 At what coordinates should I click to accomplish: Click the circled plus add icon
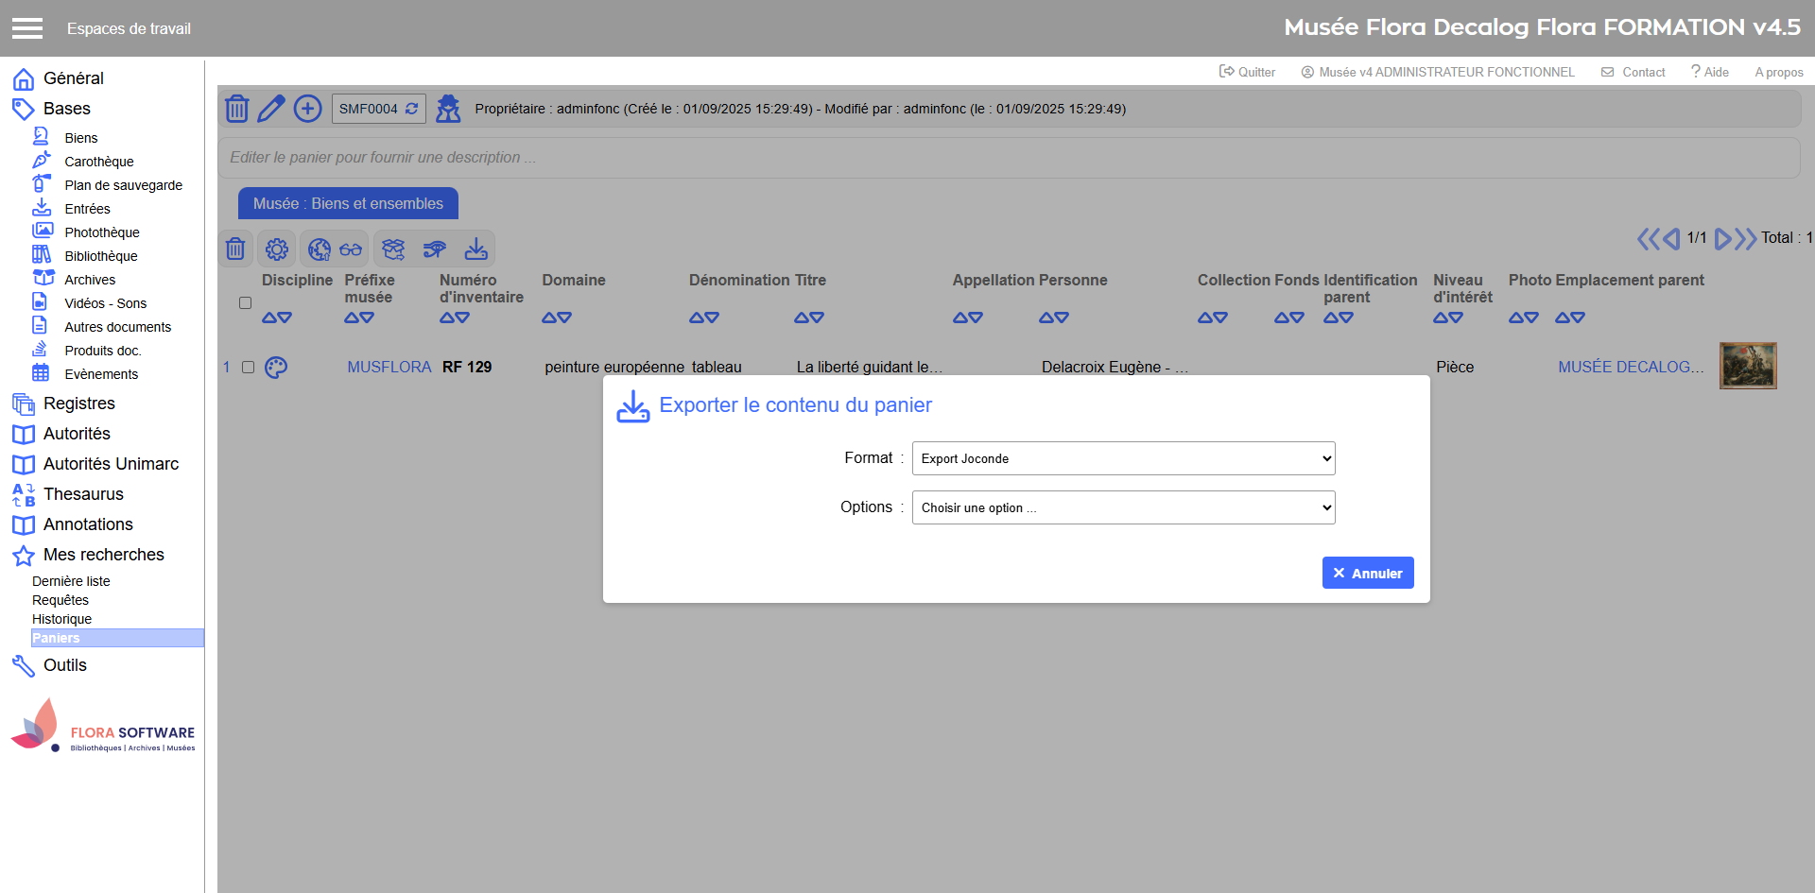pos(307,109)
